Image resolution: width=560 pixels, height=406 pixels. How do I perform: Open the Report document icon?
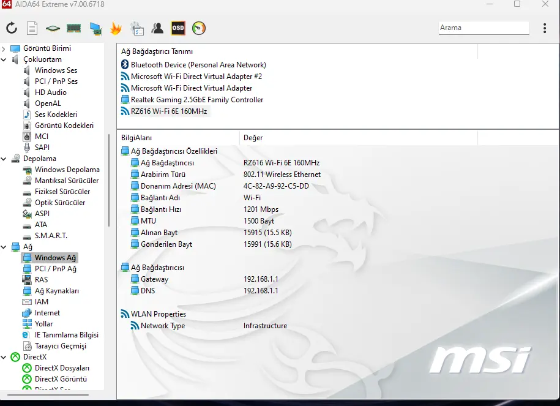(32, 28)
